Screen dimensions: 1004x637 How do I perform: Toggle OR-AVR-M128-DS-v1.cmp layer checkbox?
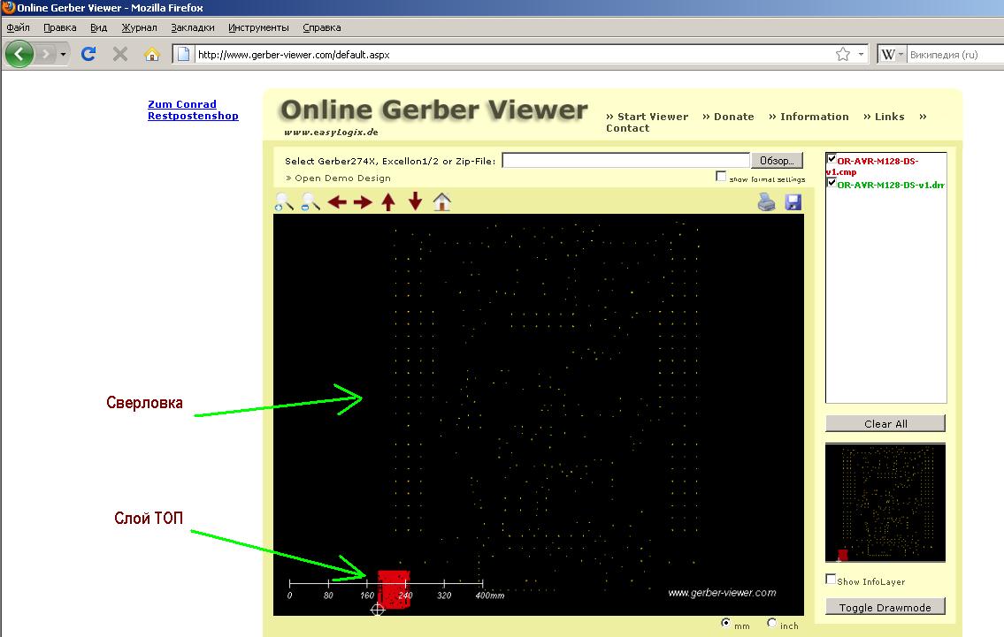(832, 159)
